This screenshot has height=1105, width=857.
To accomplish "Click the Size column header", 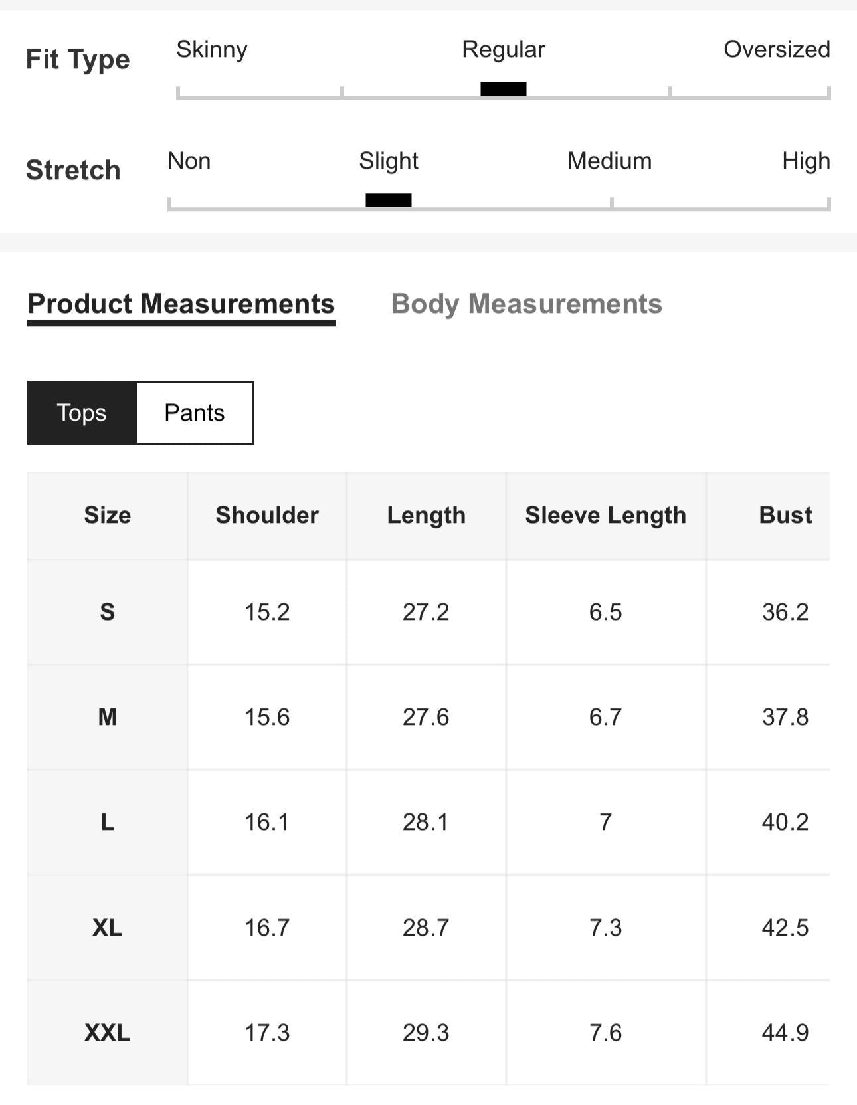I will point(108,516).
